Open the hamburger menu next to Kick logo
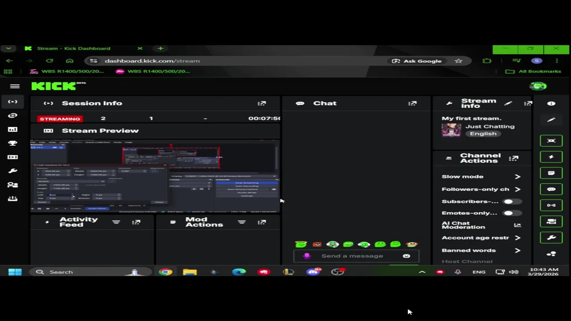This screenshot has width=571, height=321. click(15, 86)
